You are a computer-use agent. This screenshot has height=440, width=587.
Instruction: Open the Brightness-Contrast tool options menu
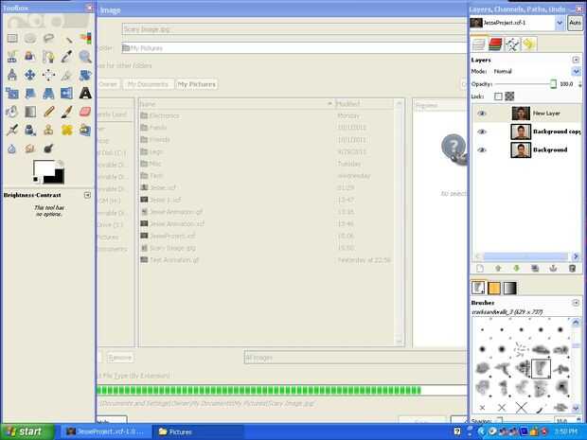pos(87,195)
